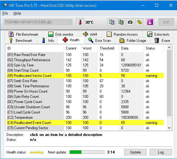177x159 pixels.
Task: Click the 30°C temperature reading
Action: click(89, 22)
